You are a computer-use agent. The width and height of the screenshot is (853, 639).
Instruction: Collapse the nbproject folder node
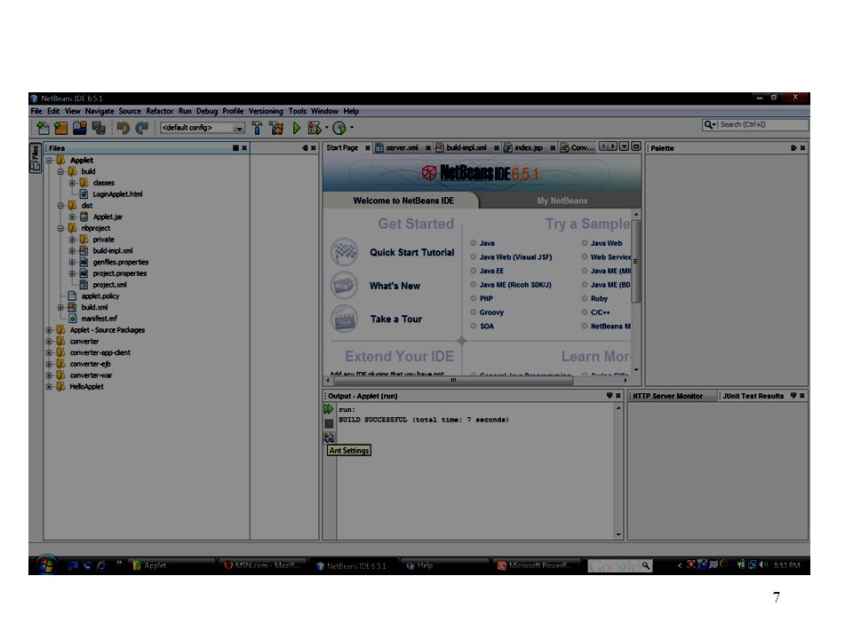61,228
